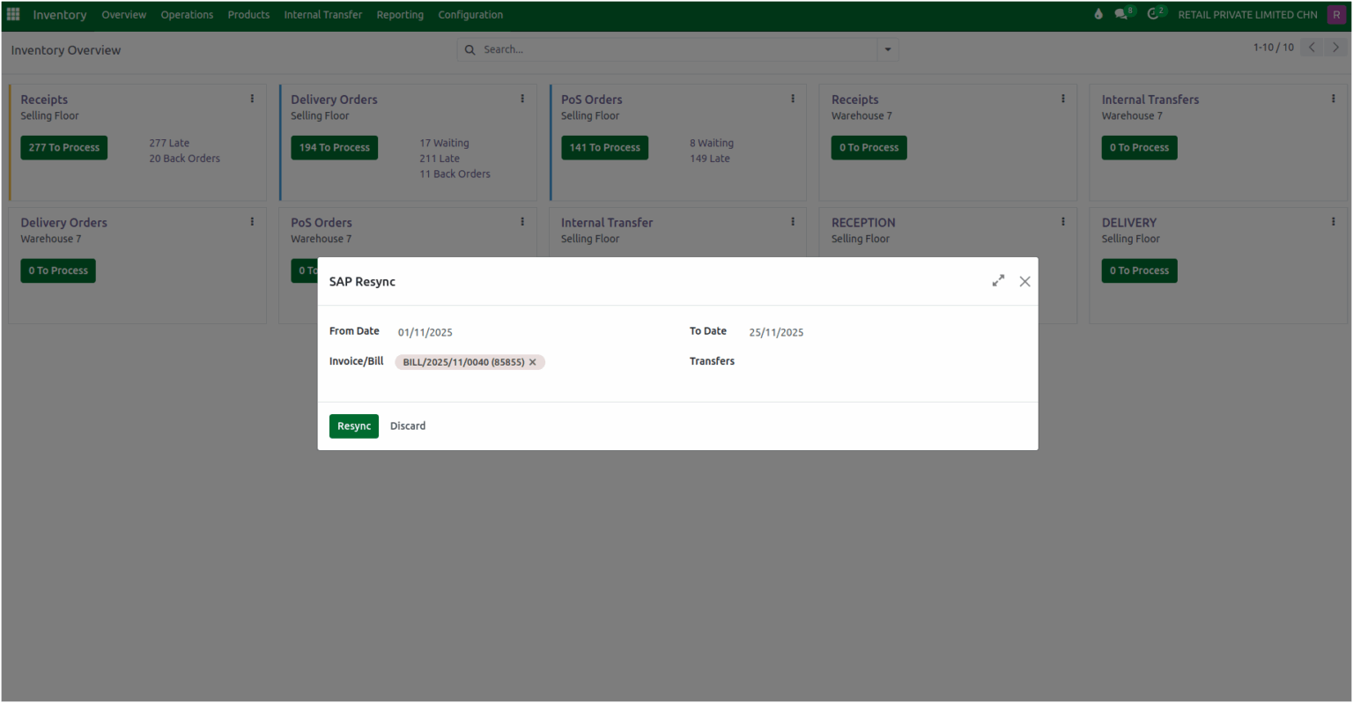Open the 17 Waiting link
This screenshot has height=703, width=1353.
[445, 143]
